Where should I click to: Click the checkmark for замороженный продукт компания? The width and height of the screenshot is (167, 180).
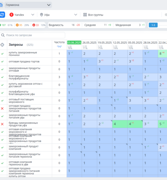point(2,147)
